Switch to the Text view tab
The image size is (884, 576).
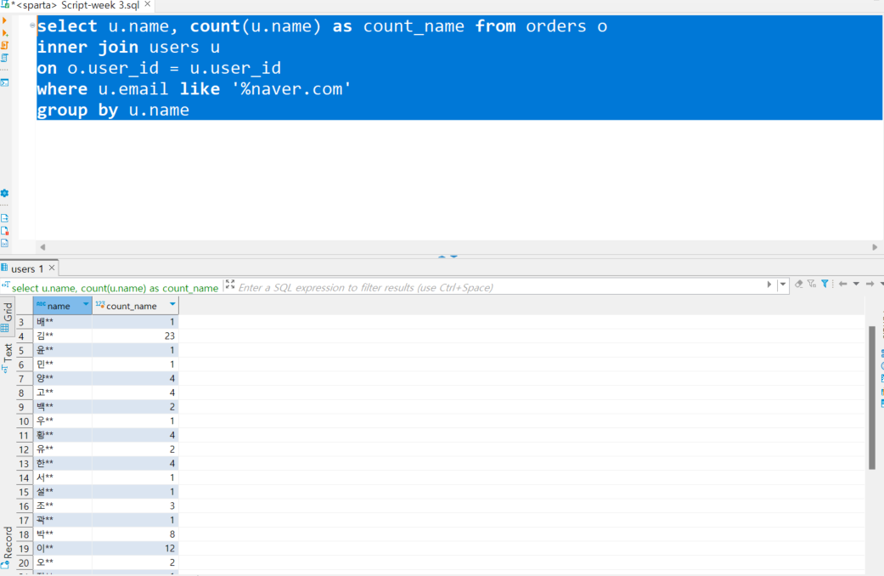pos(8,358)
